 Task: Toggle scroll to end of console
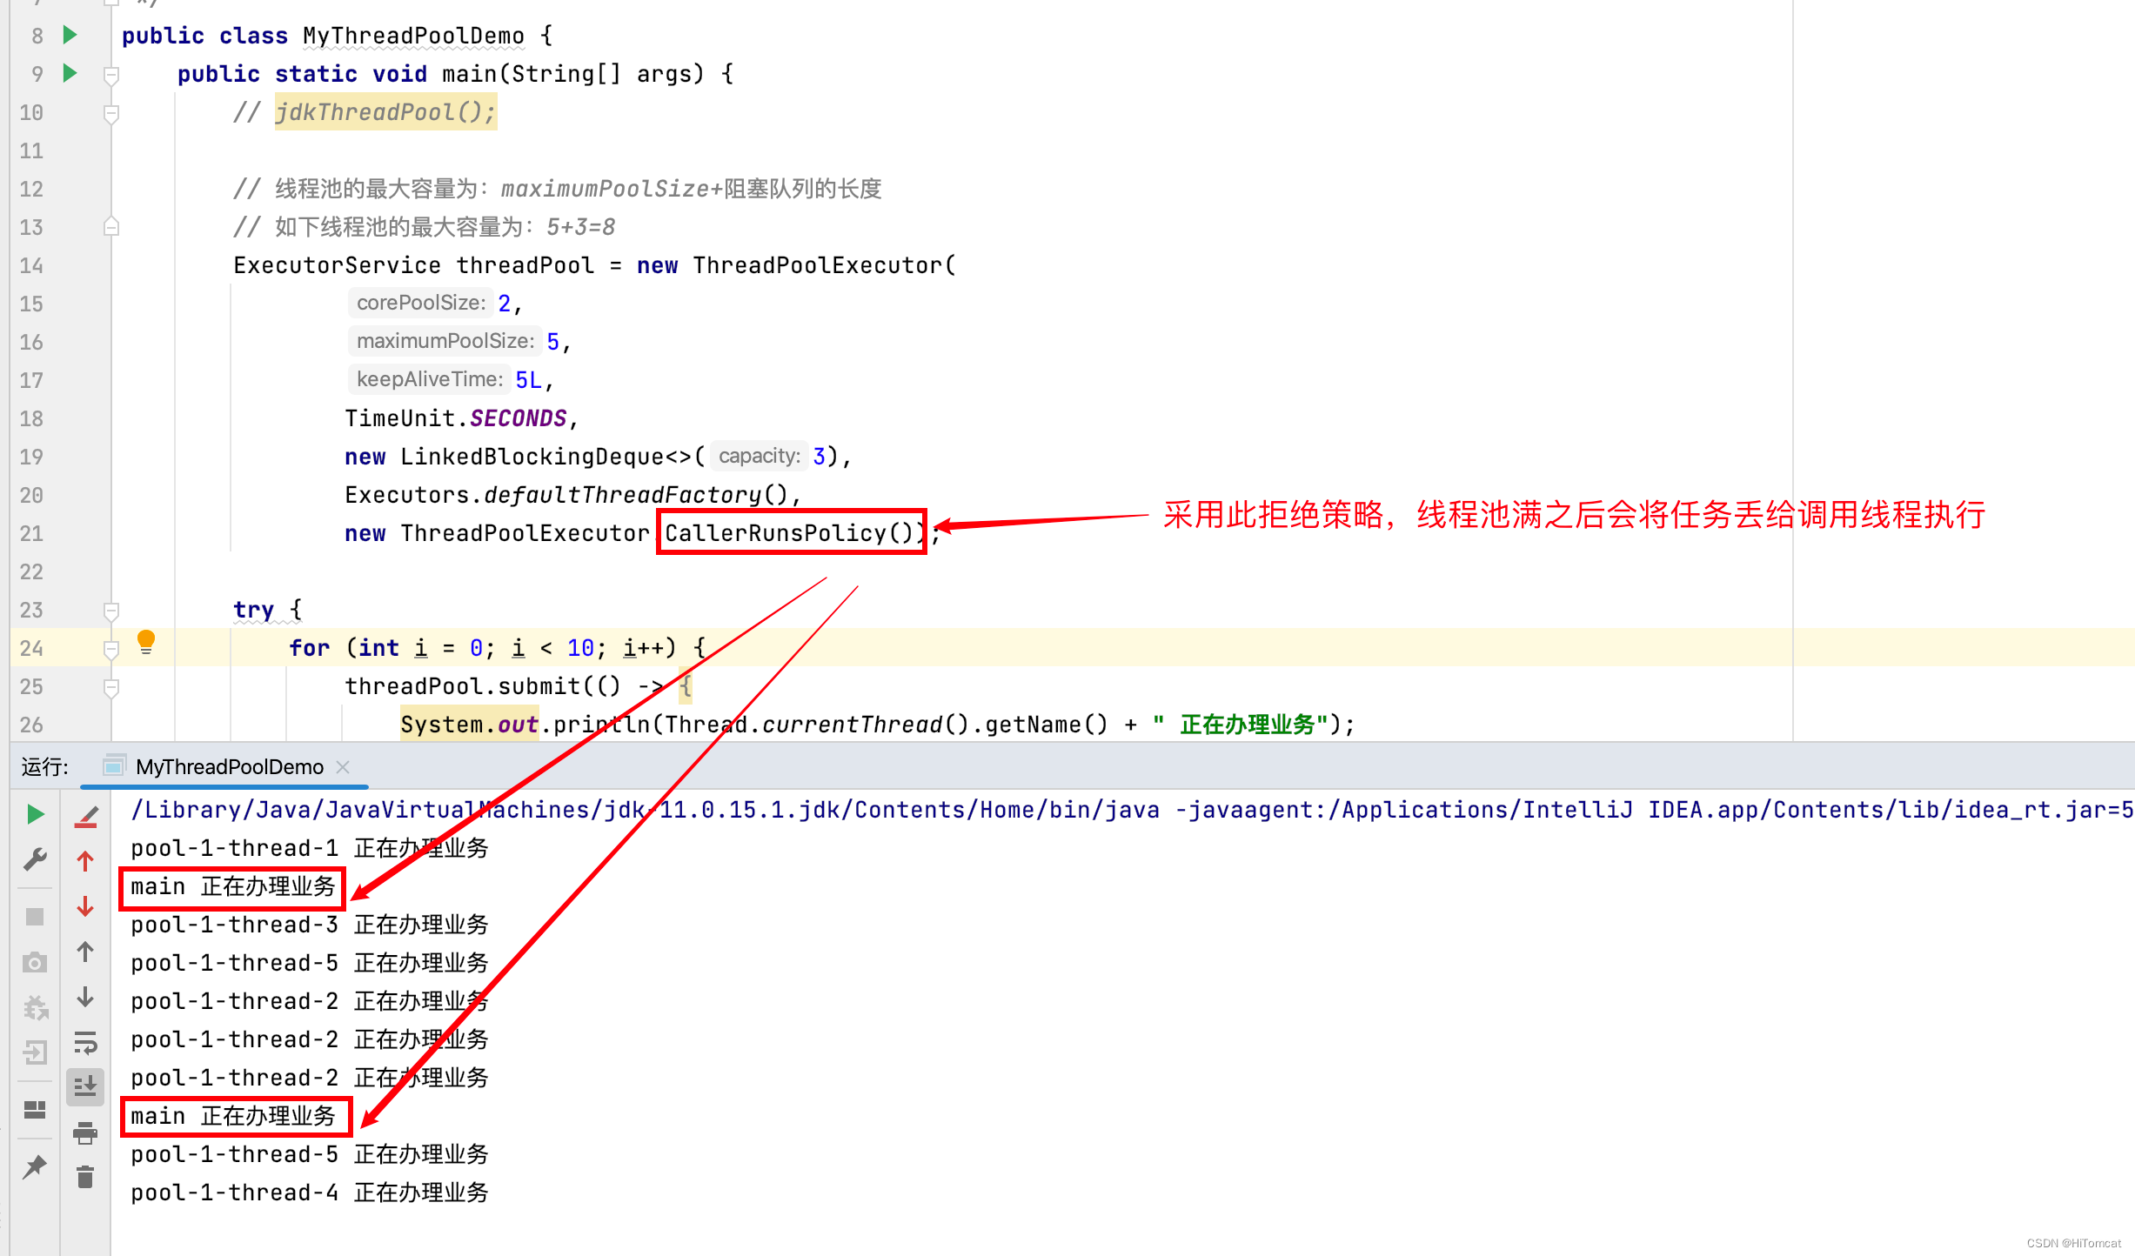point(85,1086)
